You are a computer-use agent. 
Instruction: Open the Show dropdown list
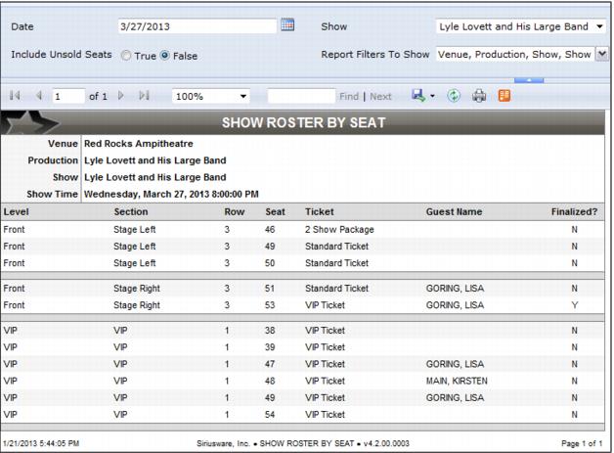coord(598,25)
